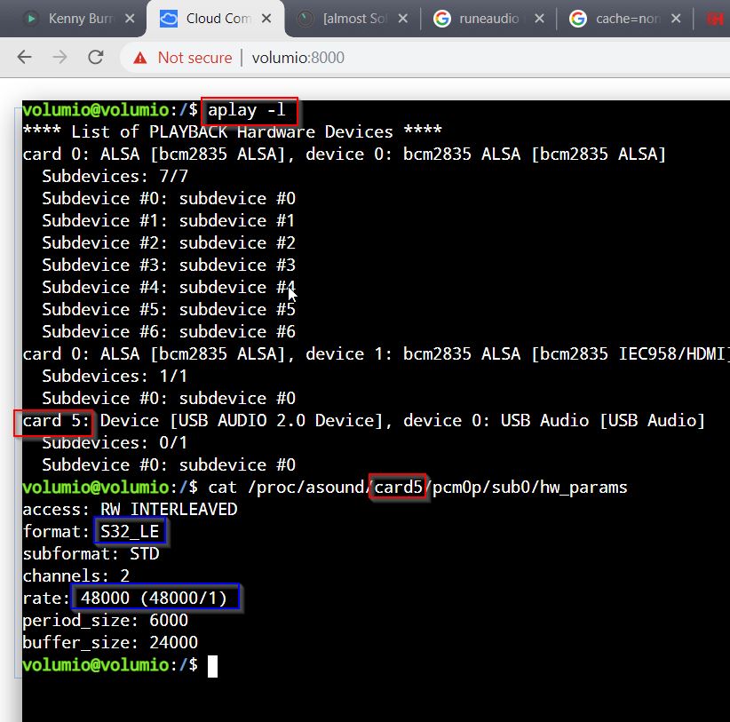The image size is (730, 722).
Task: Click the play favicon on Kenny Burr tab
Action: point(31,19)
